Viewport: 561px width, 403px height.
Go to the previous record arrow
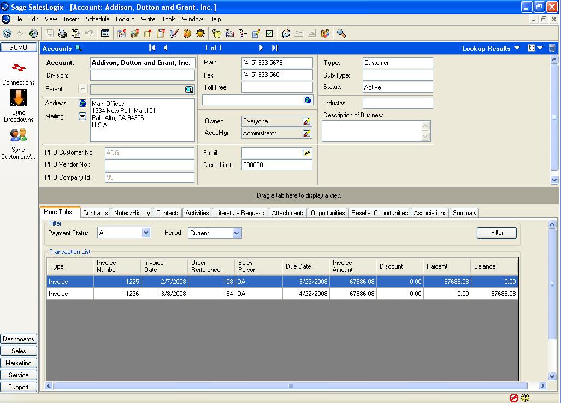tap(166, 48)
